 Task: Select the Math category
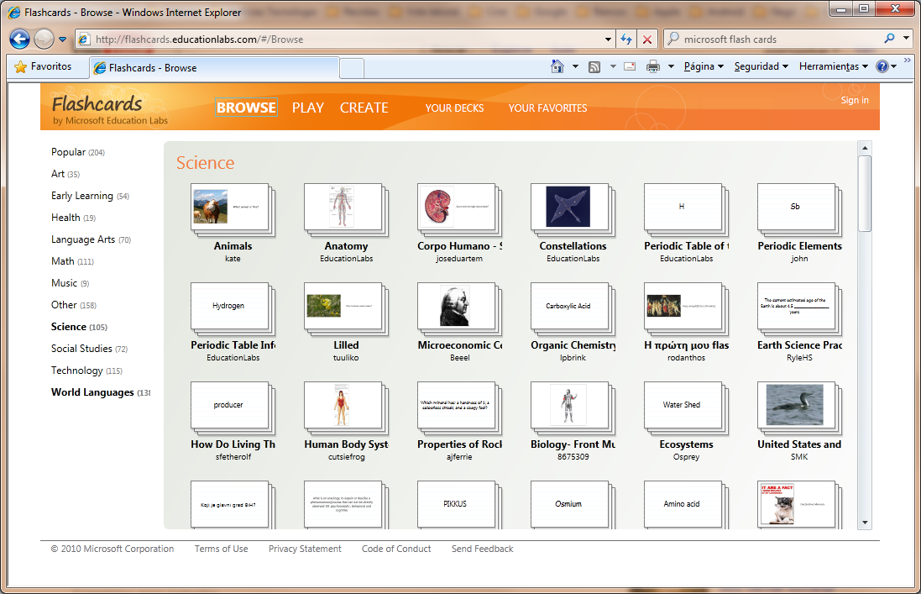pos(63,261)
